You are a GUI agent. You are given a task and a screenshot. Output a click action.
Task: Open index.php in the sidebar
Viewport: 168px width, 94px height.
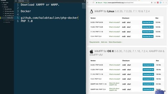pyautogui.click(x=10, y=18)
